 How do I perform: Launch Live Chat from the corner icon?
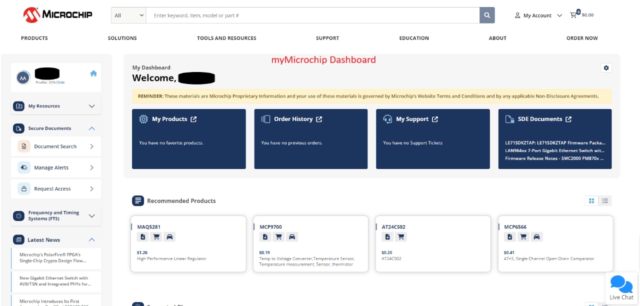(621, 285)
